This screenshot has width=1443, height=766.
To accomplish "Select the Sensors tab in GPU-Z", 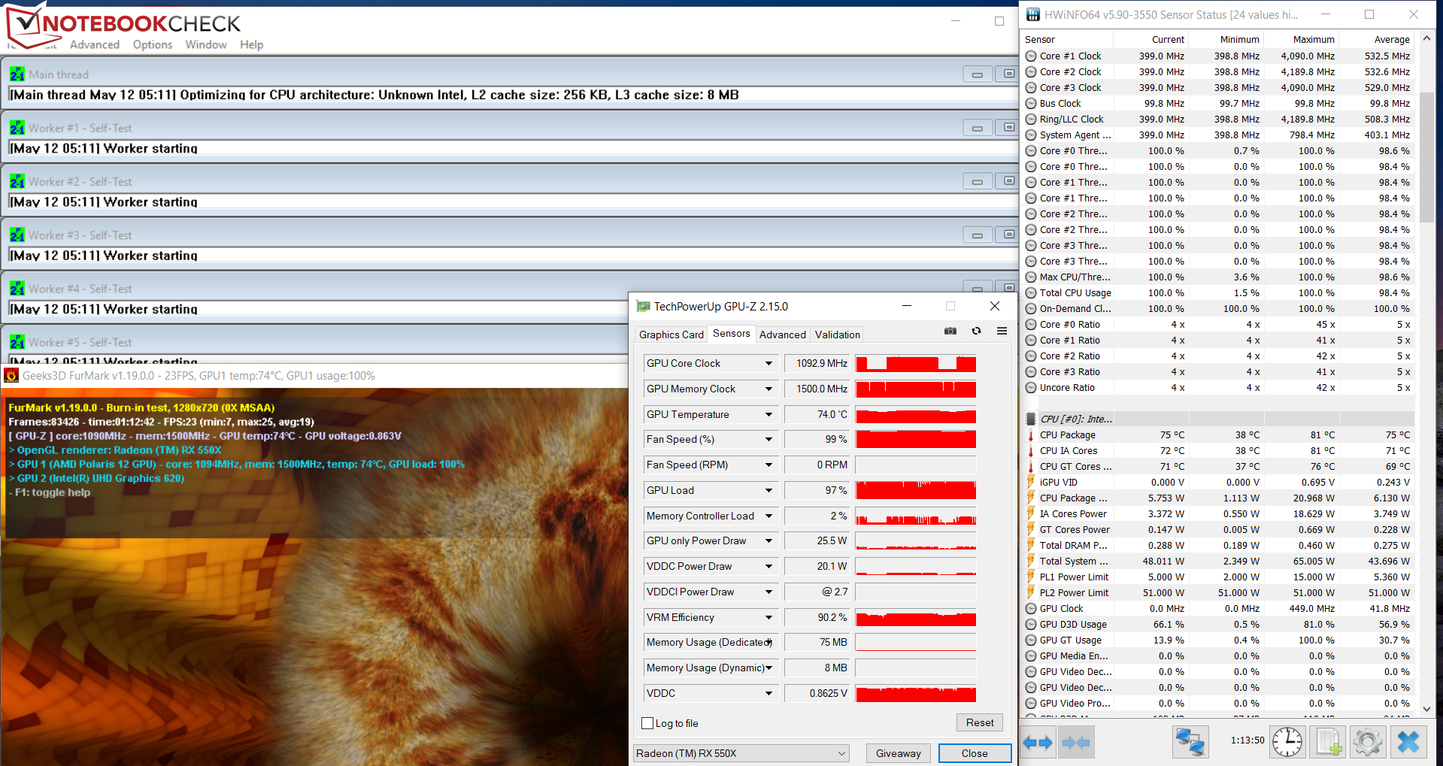I will click(732, 333).
